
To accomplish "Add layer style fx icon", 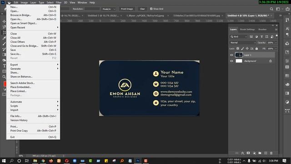I will tap(242, 153).
